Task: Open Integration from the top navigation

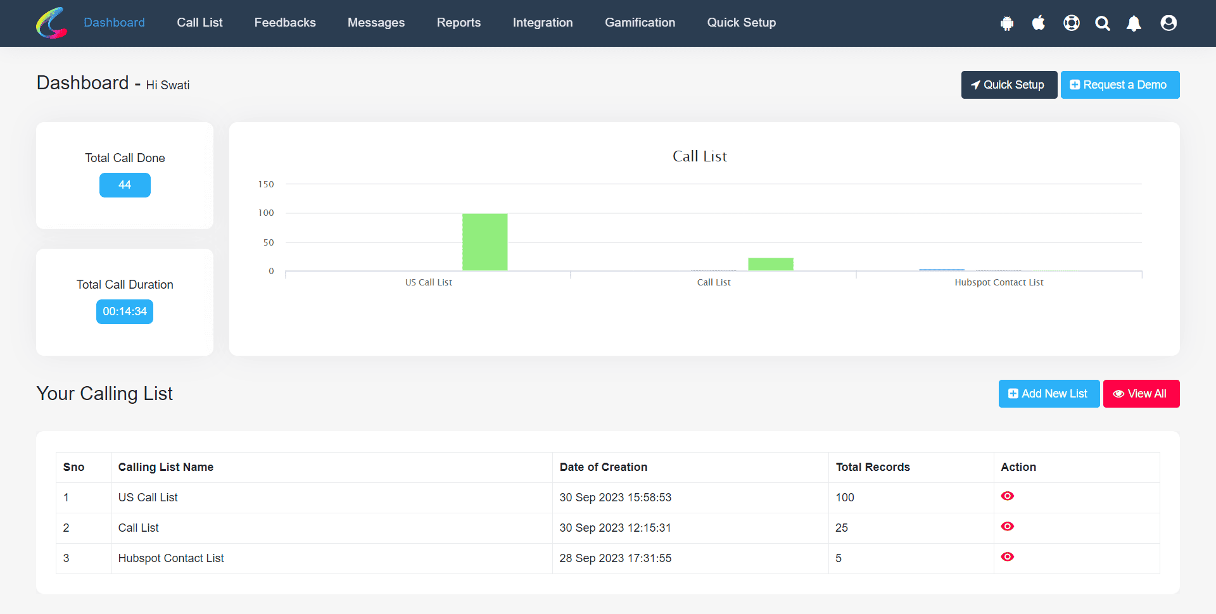Action: 543,23
